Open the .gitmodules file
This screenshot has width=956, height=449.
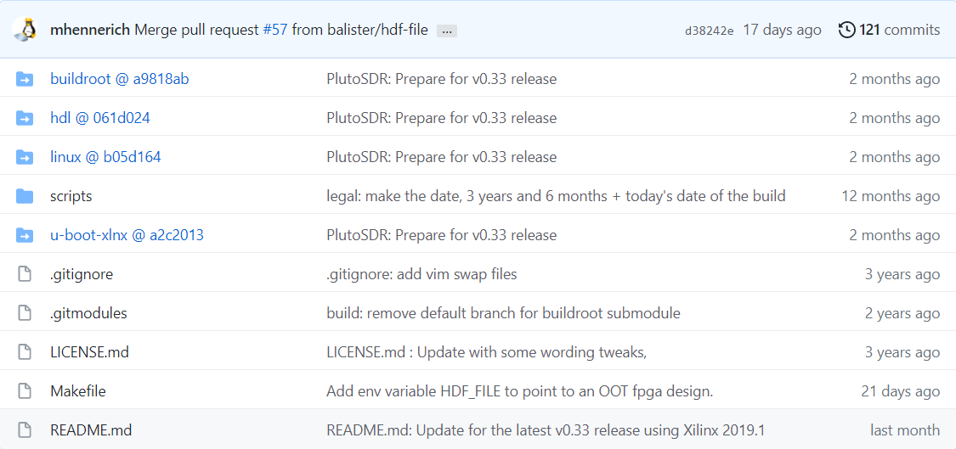pos(88,313)
